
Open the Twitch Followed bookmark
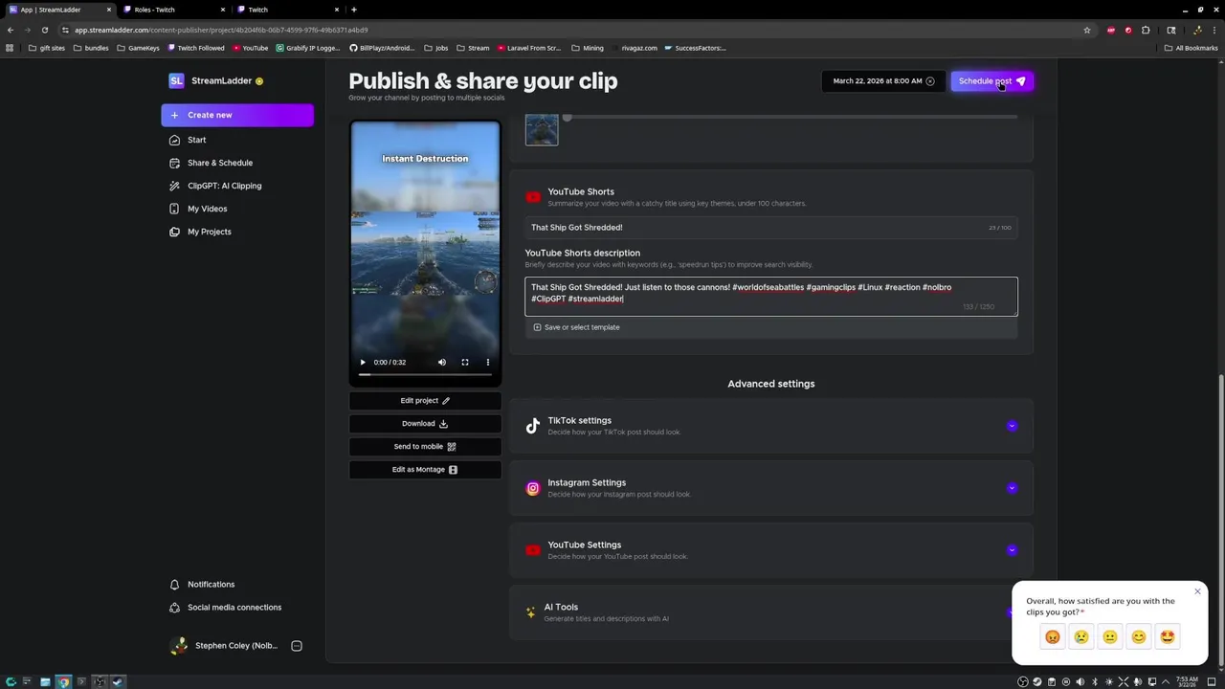(x=196, y=48)
